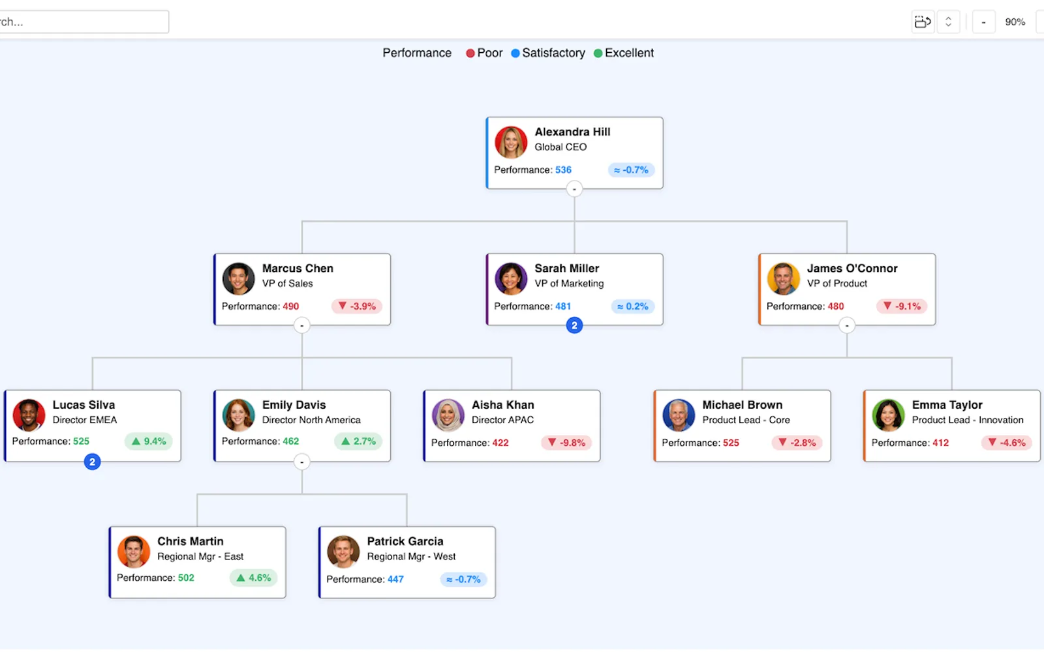Image resolution: width=1044 pixels, height=652 pixels.
Task: Click Lucas Silva's 9.4% growth badge
Action: (x=149, y=441)
